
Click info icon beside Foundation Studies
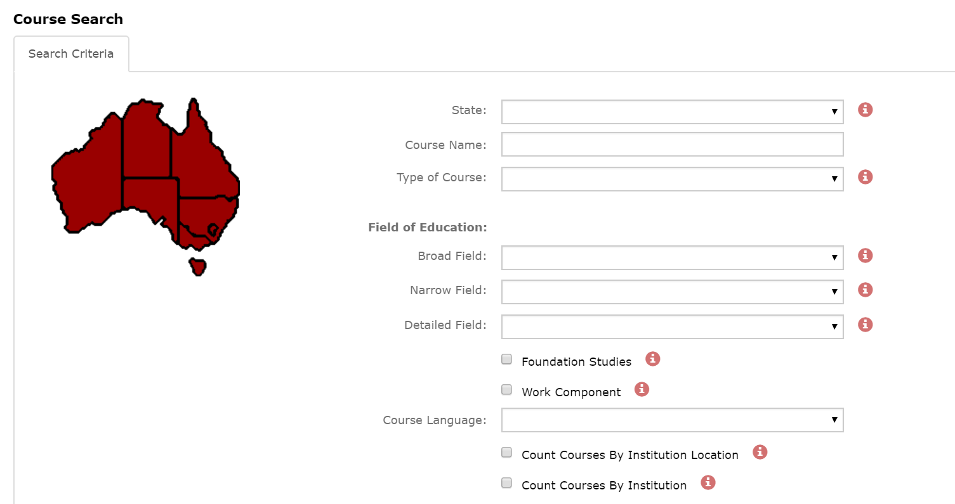pos(652,359)
